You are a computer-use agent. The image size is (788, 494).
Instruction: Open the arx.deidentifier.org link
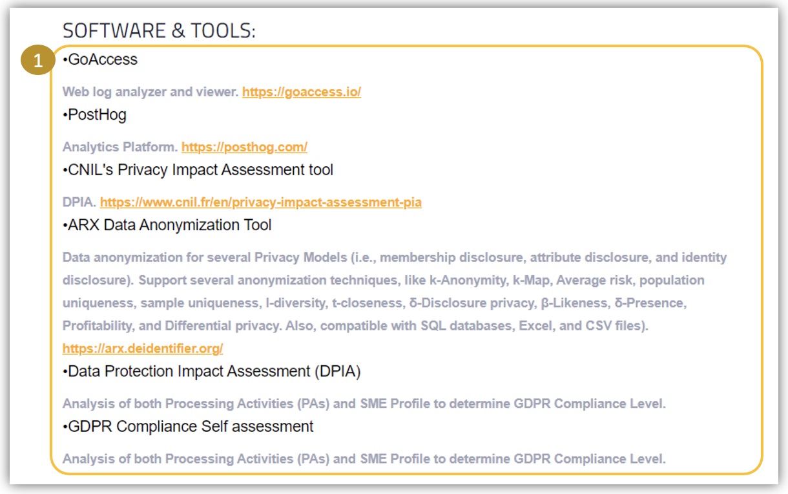click(x=143, y=349)
